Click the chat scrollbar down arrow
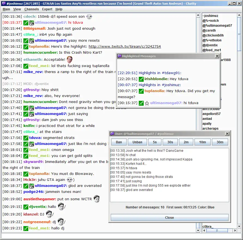The image size is (243, 240). pyautogui.click(x=198, y=230)
